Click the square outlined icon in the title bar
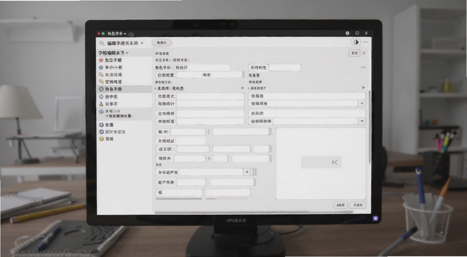Screen dimensions: 467x257 pyautogui.click(x=357, y=33)
